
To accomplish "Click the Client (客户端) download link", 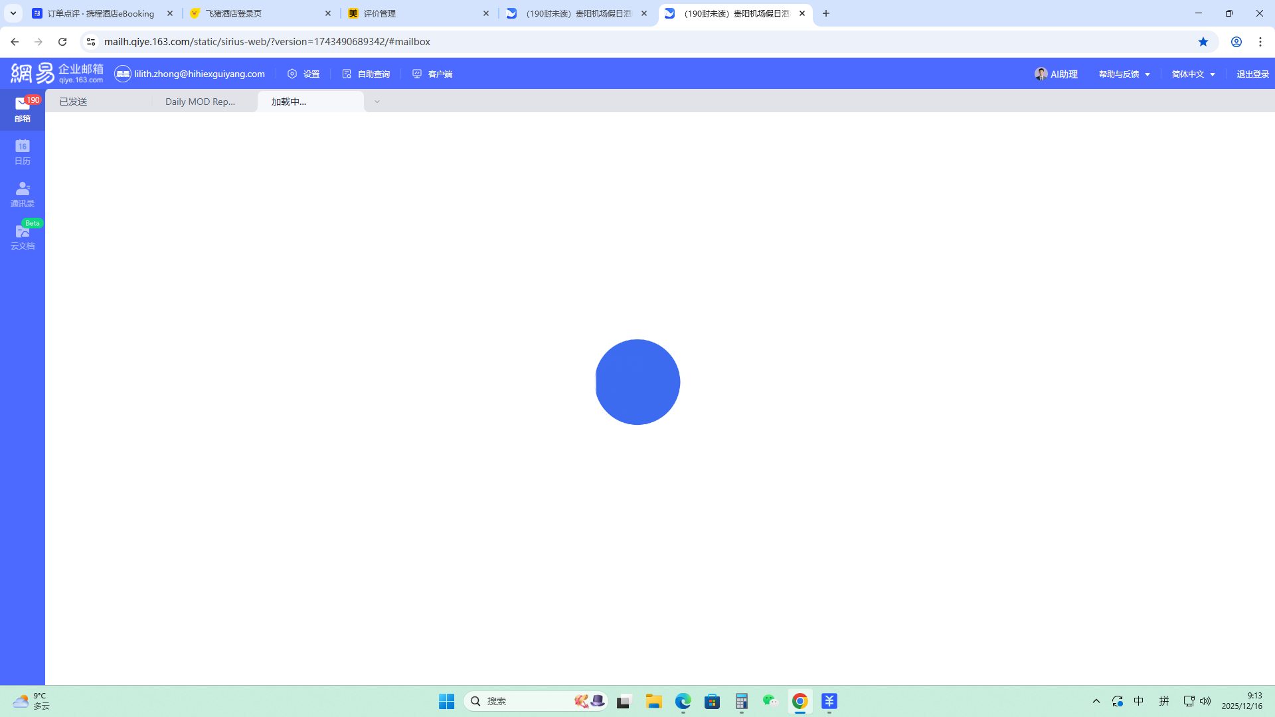I will pyautogui.click(x=432, y=74).
